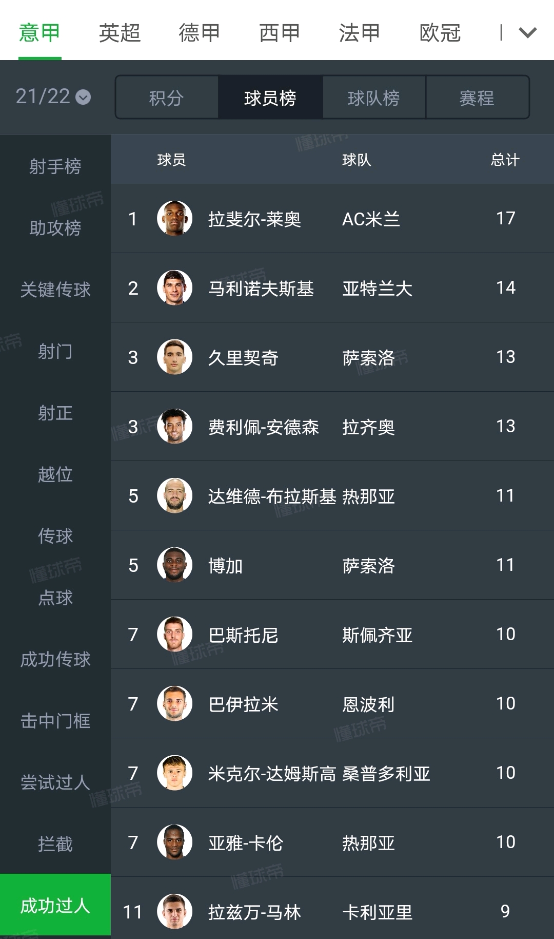This screenshot has width=554, height=939.
Task: Open 拉斐尔-莱奥 player avatar
Action: (x=174, y=218)
